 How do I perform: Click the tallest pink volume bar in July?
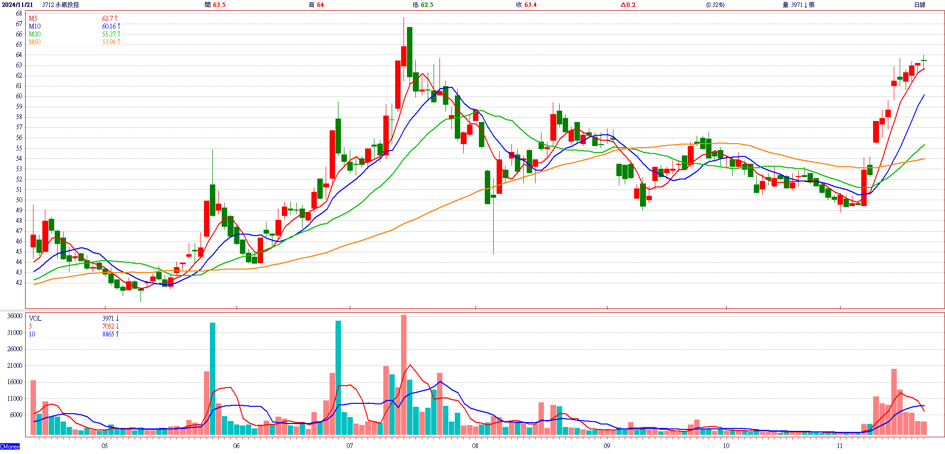pos(404,375)
